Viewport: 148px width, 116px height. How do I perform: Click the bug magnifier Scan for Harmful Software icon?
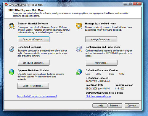pyautogui.click(x=12, y=26)
